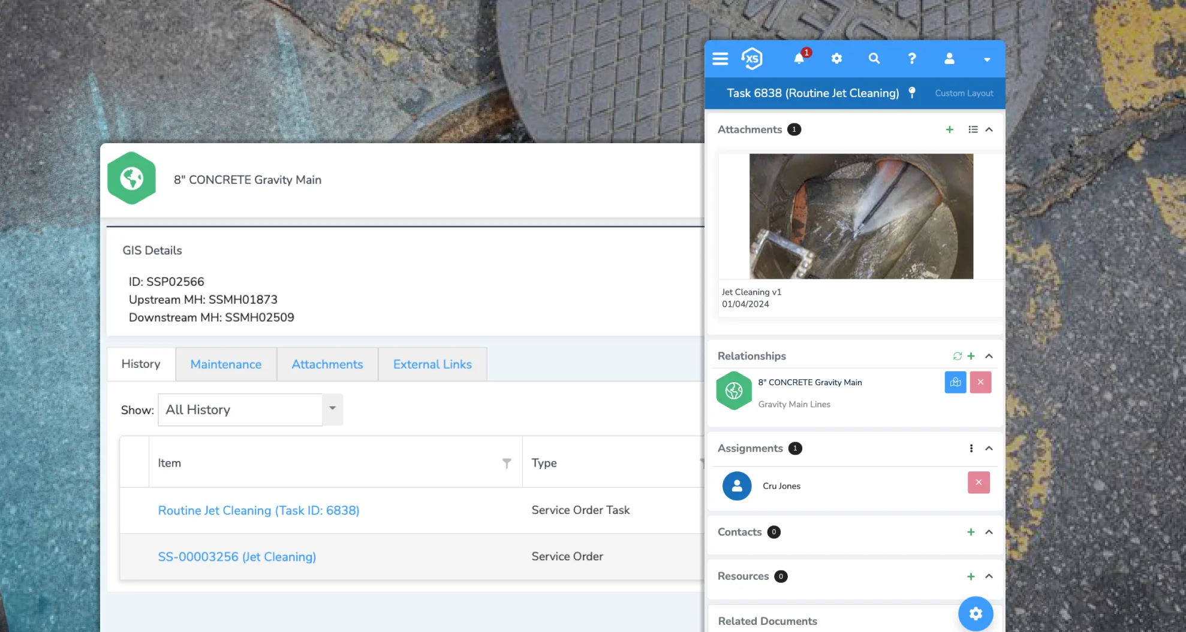Open the user profile icon
This screenshot has height=632, width=1186.
point(949,59)
